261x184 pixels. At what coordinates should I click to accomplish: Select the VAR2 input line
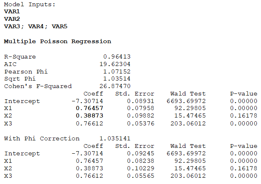pyautogui.click(x=12, y=19)
